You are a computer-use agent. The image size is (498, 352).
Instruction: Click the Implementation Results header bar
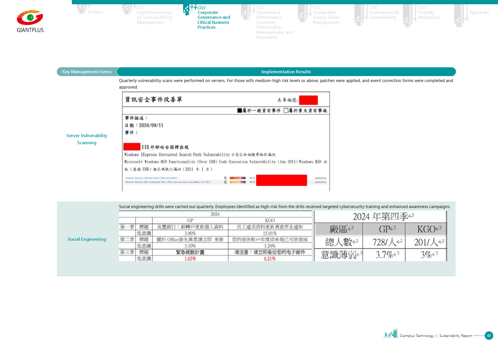click(286, 72)
